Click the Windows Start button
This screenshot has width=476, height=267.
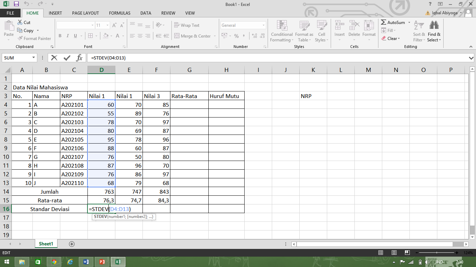(7, 262)
